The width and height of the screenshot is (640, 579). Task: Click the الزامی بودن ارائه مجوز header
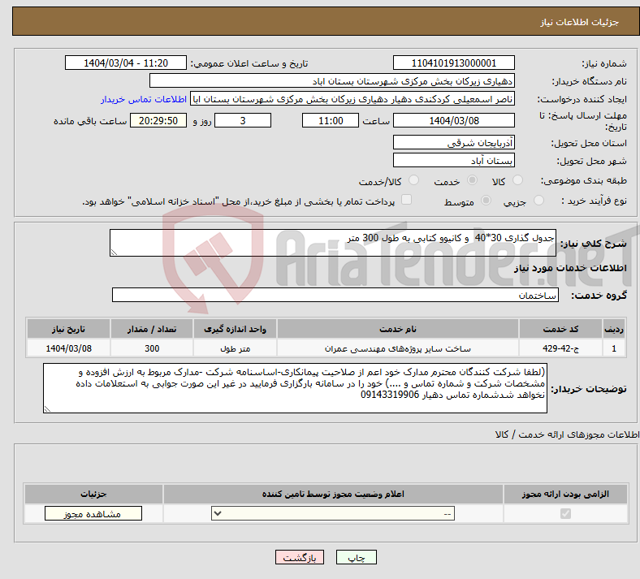coord(565,494)
